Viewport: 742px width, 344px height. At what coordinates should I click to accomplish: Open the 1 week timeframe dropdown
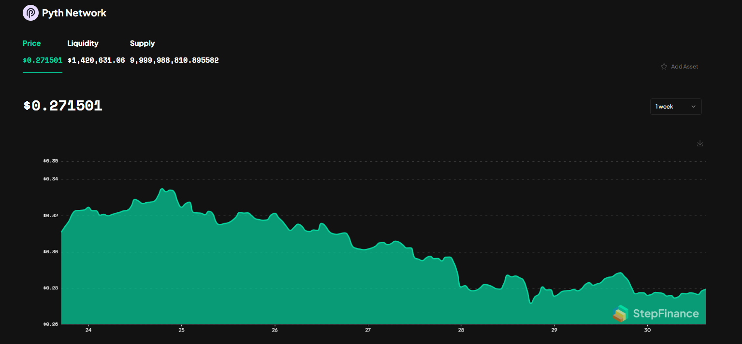(675, 107)
